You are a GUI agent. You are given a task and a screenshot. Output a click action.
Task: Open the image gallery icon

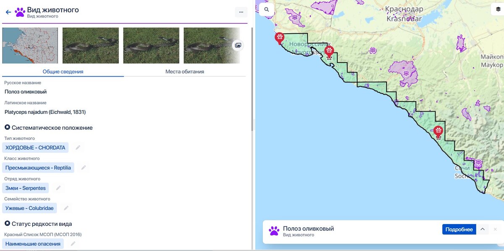tap(238, 45)
